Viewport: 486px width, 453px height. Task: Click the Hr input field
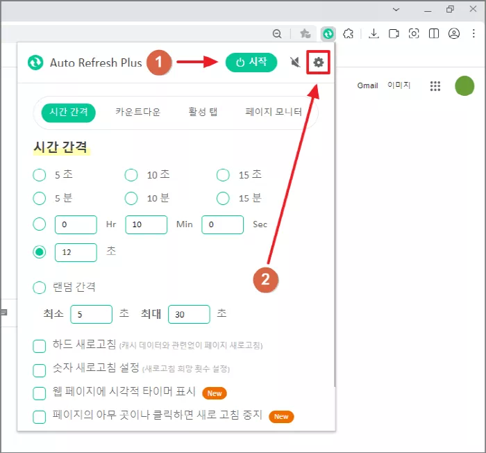(x=76, y=224)
